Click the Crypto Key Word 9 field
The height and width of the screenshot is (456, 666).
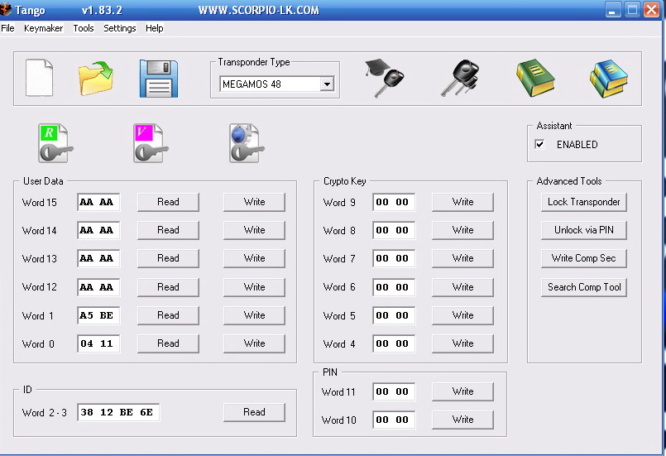pos(394,202)
